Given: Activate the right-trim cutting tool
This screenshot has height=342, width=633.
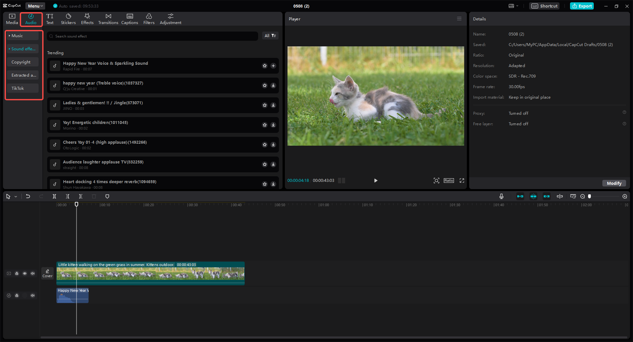Looking at the screenshot, I should click(x=81, y=196).
